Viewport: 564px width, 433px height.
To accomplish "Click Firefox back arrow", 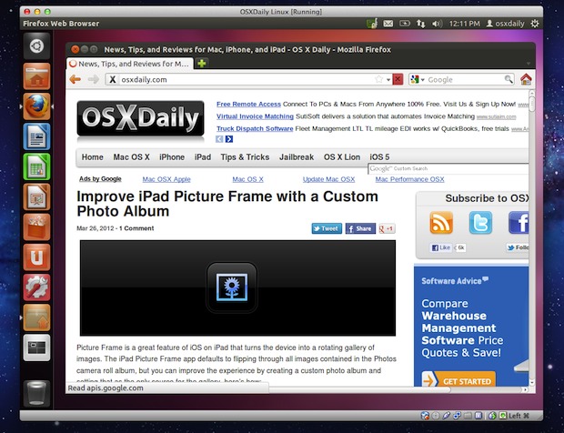I will pyautogui.click(x=76, y=79).
